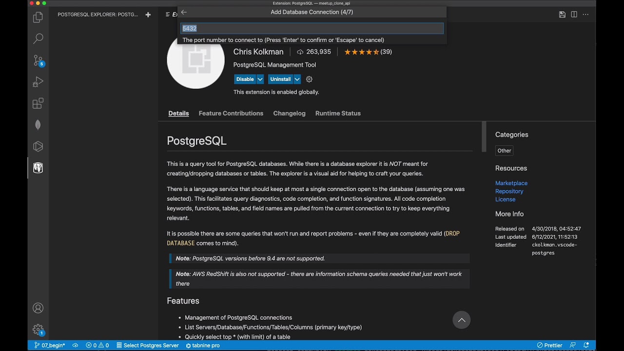The image size is (624, 351).
Task: Add a new PostgreSQL connection with plus icon
Action: (x=148, y=15)
